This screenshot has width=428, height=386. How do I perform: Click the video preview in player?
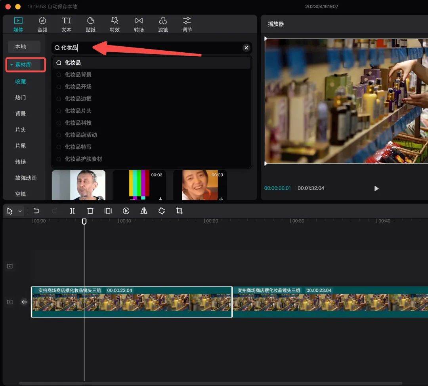point(347,101)
